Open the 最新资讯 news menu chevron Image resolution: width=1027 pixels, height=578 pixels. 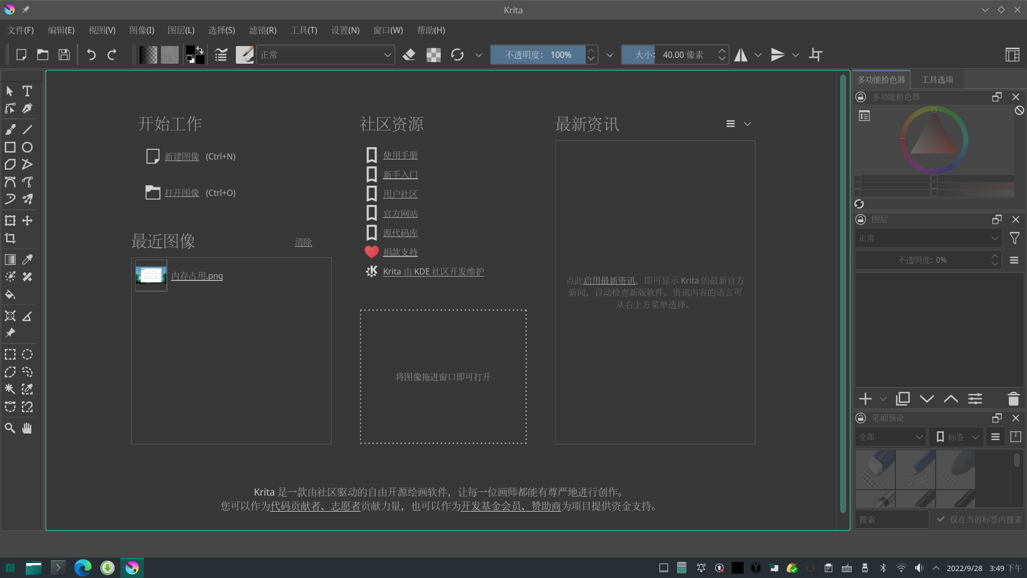747,124
